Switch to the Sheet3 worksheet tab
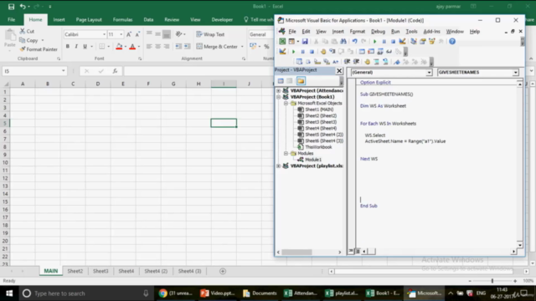Viewport: 536px width, 301px height. (100, 271)
